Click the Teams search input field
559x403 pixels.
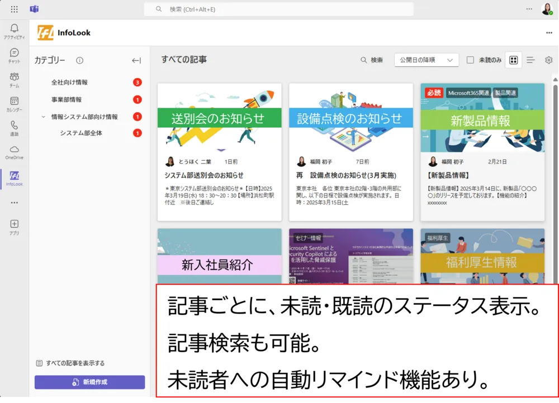(x=278, y=9)
